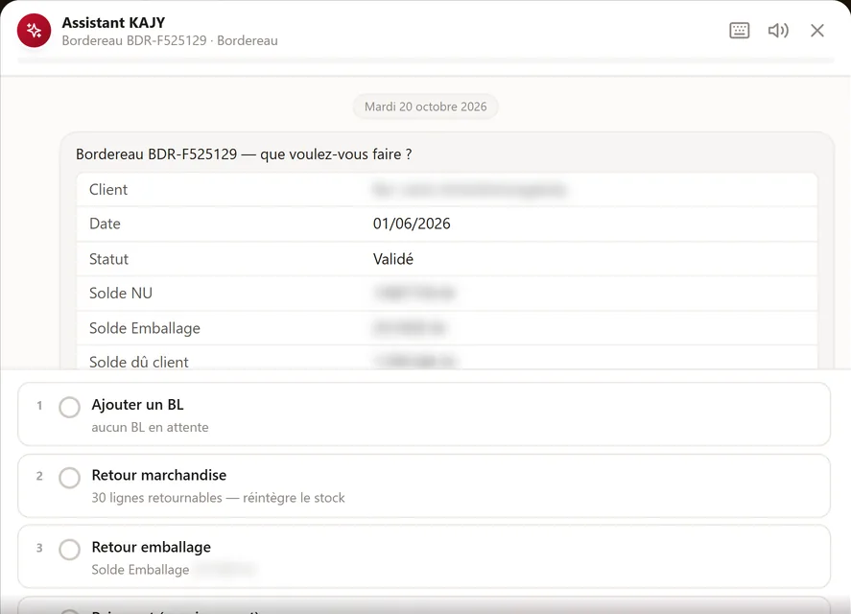This screenshot has height=614, width=851.
Task: Select the Retour marchandise radio button
Action: [69, 478]
